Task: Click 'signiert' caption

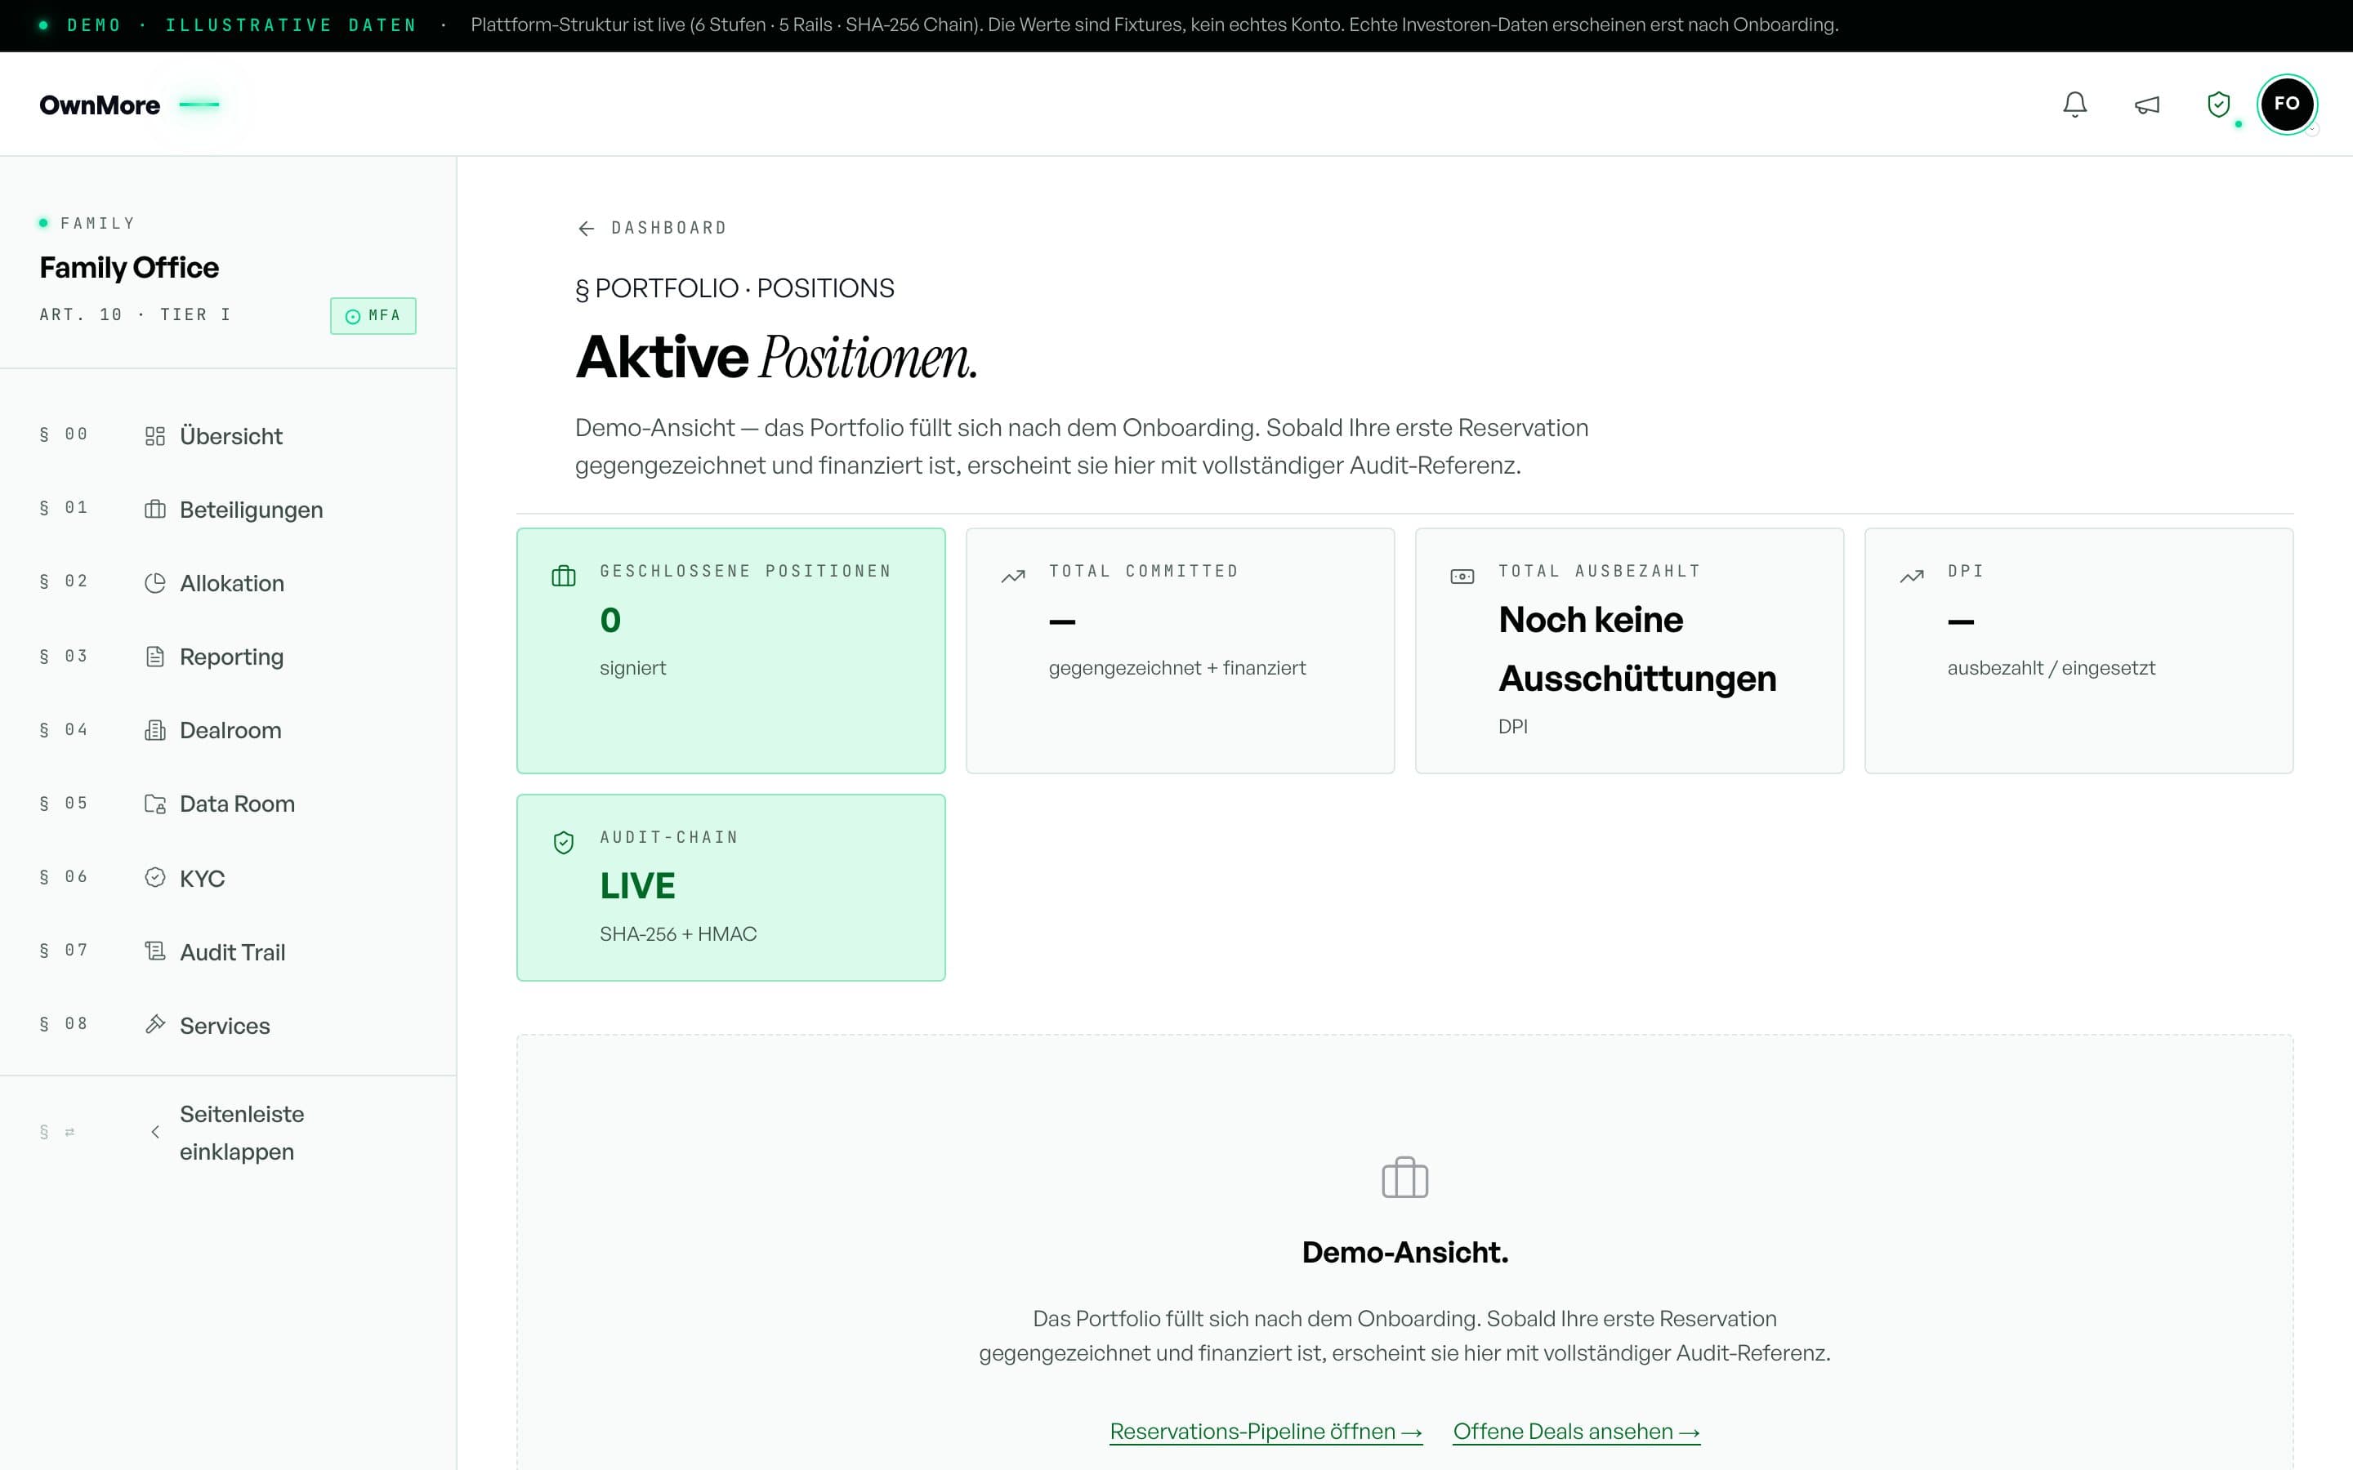Action: pyautogui.click(x=633, y=668)
